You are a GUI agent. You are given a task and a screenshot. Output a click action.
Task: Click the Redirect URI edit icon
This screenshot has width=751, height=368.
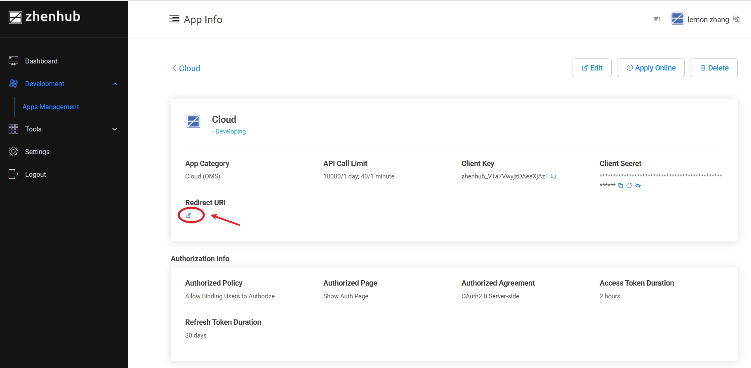(x=188, y=215)
